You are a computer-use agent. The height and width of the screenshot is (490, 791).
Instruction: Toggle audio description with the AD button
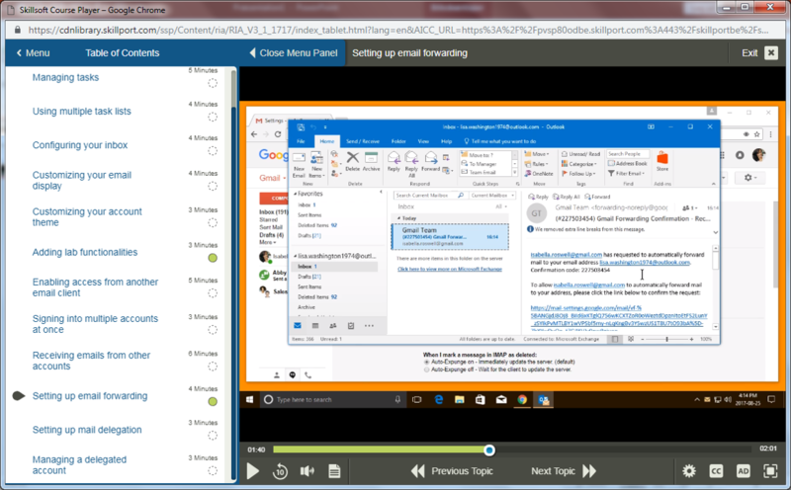(x=743, y=471)
